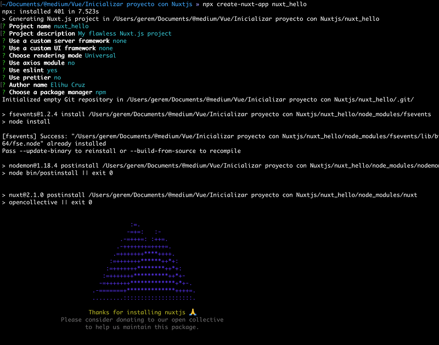Image resolution: width=439 pixels, height=345 pixels.
Task: Click the 'node install' command line
Action: [x=26, y=122]
